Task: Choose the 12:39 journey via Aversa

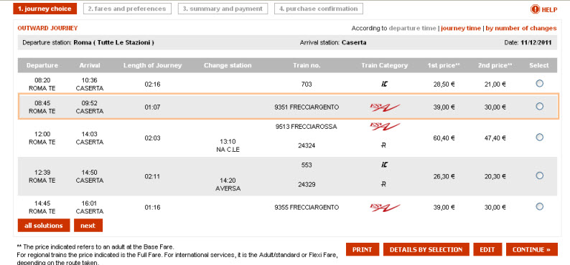Action: coord(539,175)
